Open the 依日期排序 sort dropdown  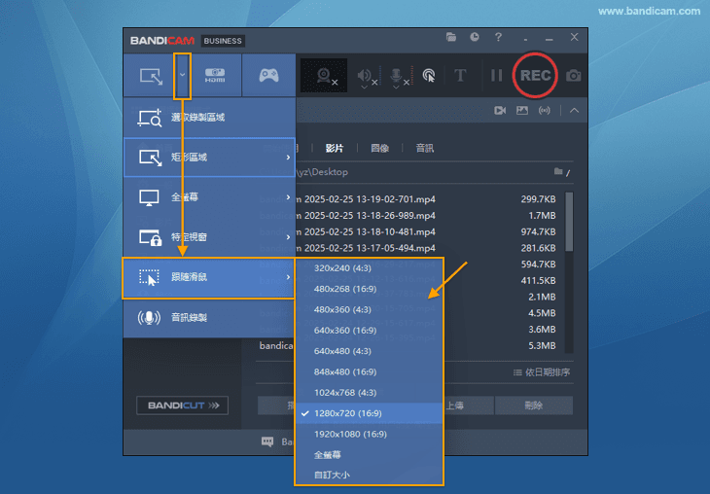tap(542, 372)
